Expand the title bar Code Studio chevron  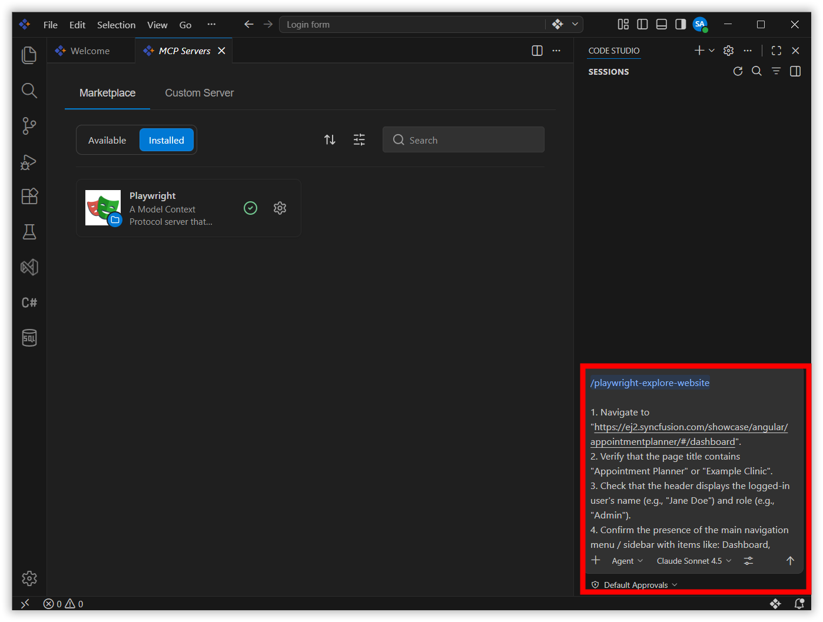pos(575,24)
